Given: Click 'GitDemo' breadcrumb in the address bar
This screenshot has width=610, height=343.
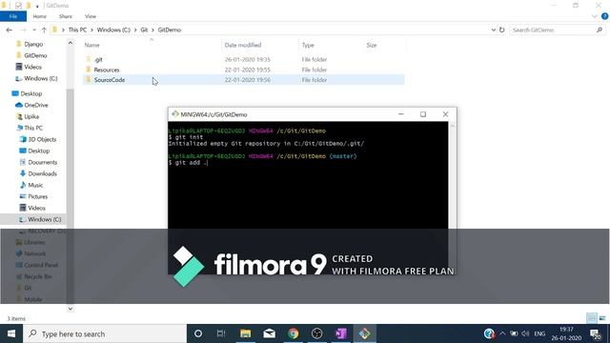Looking at the screenshot, I should pos(170,30).
